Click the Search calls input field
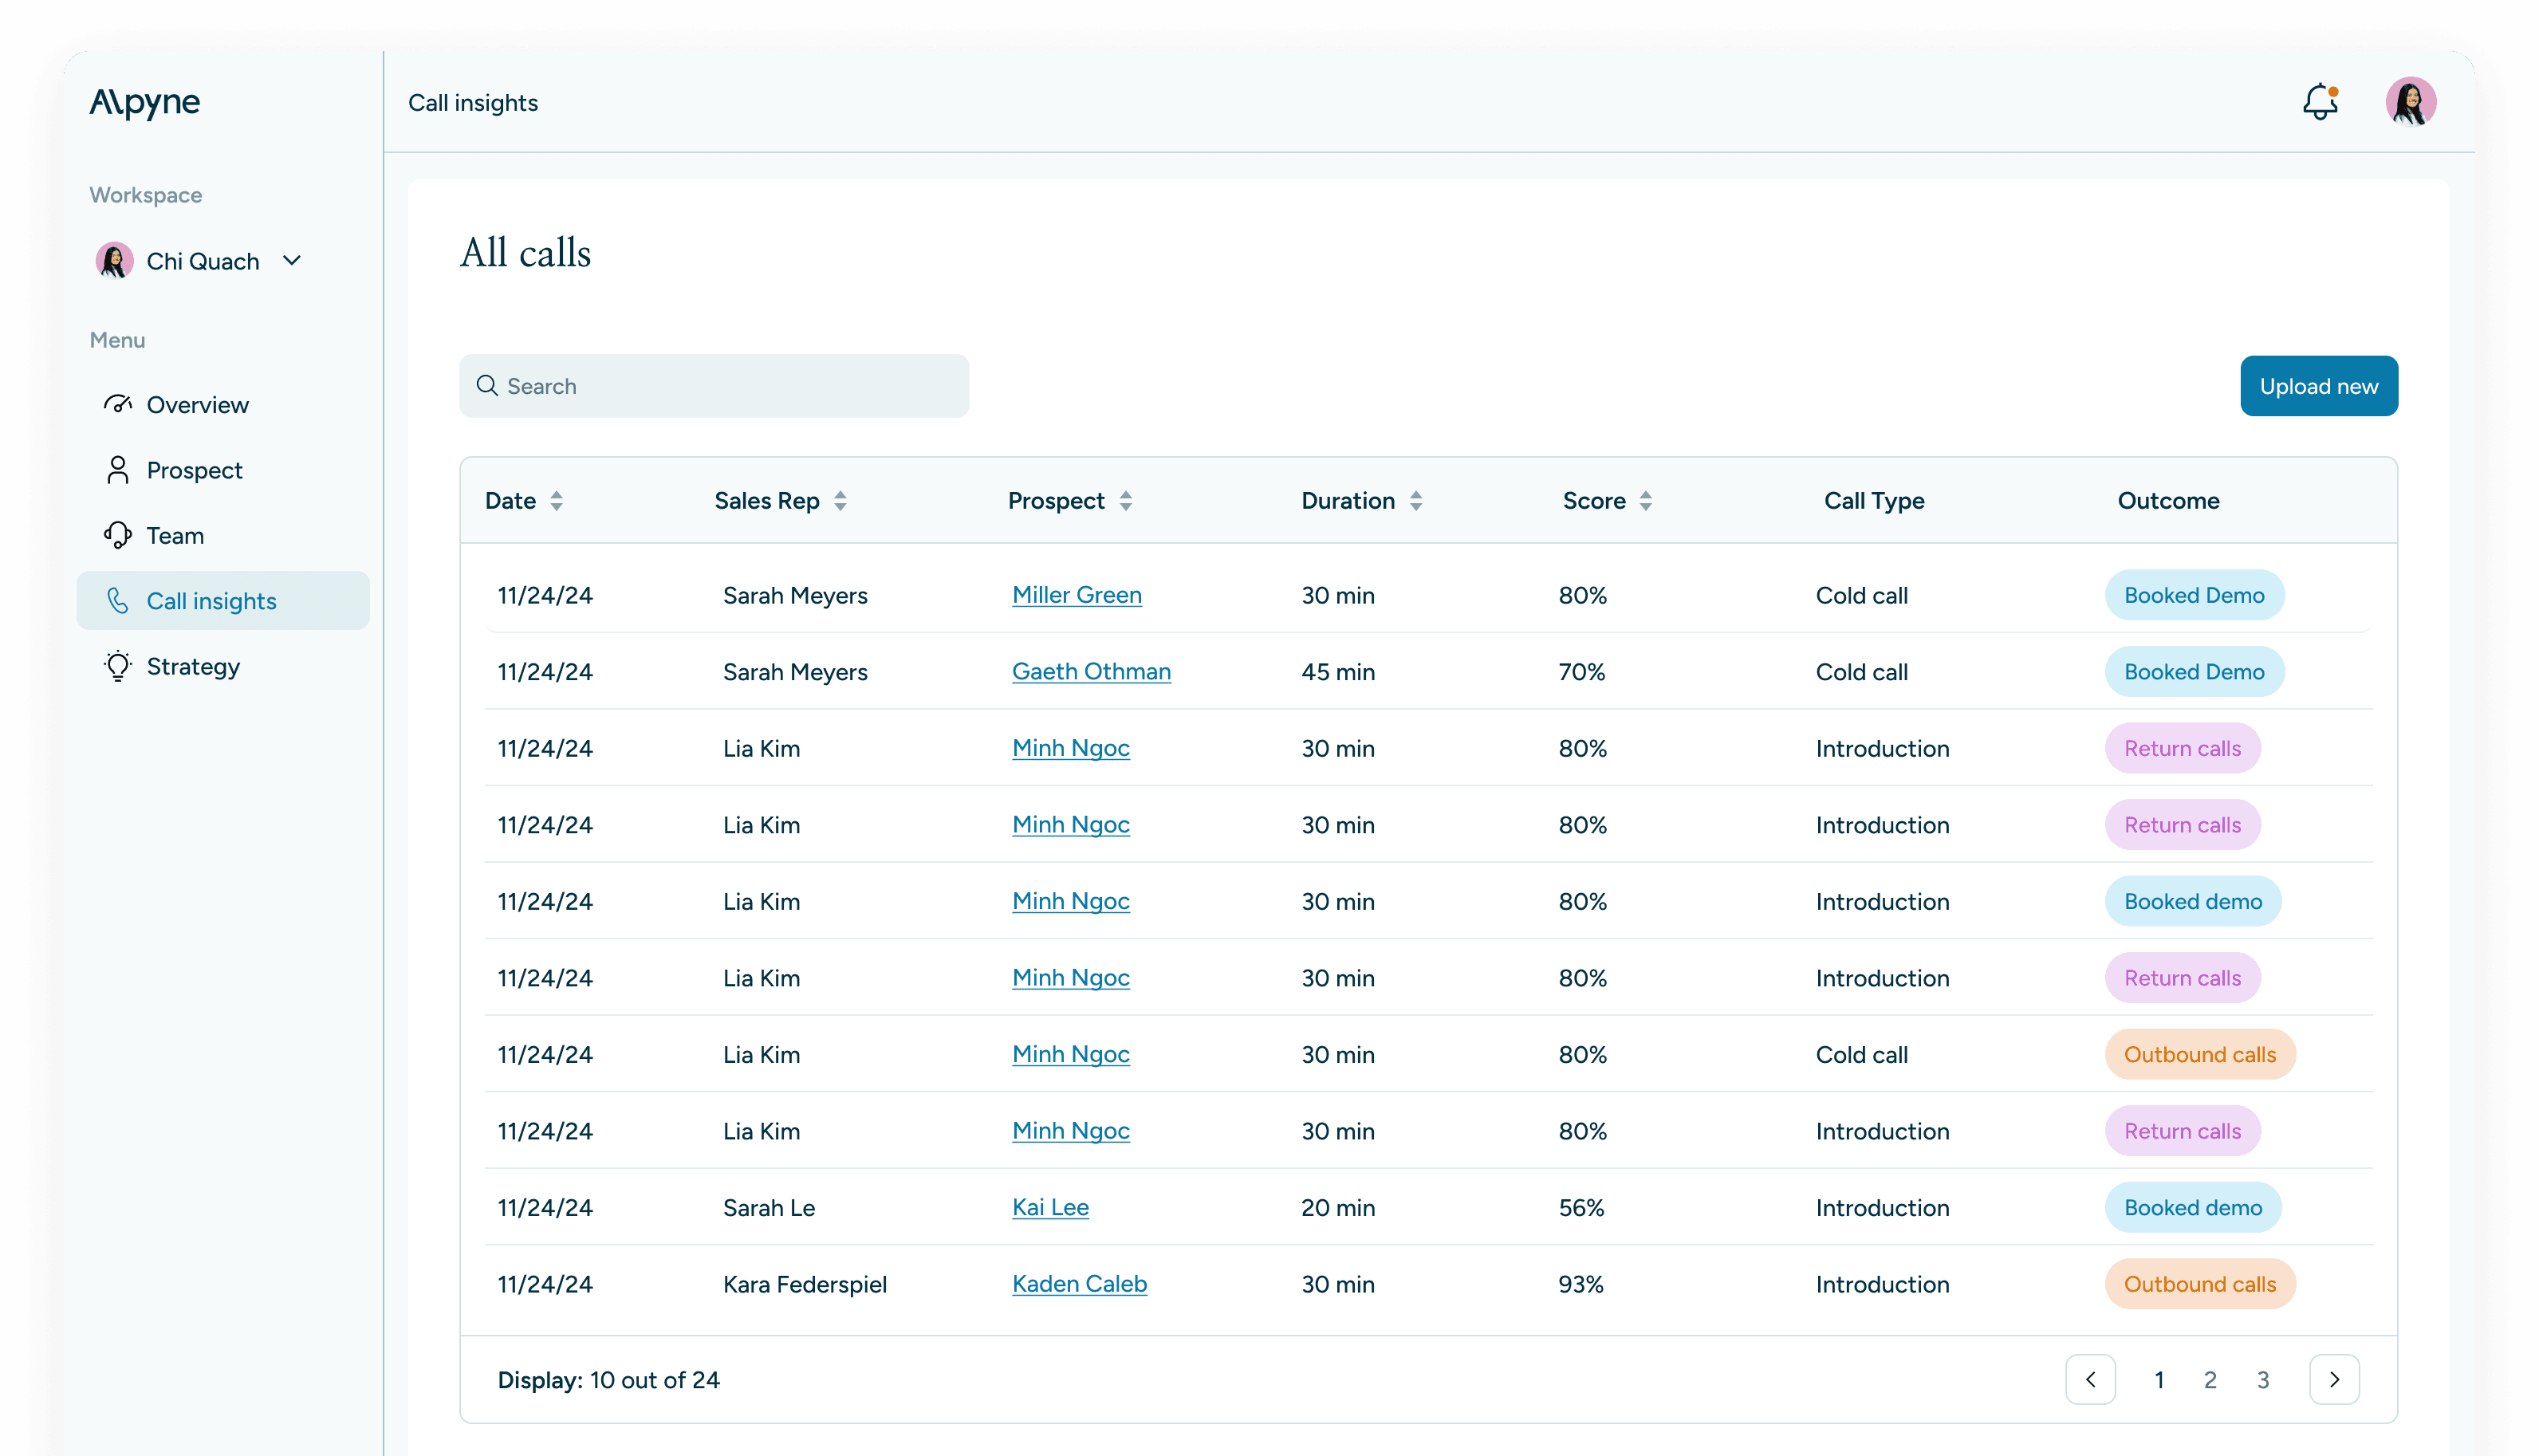 click(x=730, y=386)
